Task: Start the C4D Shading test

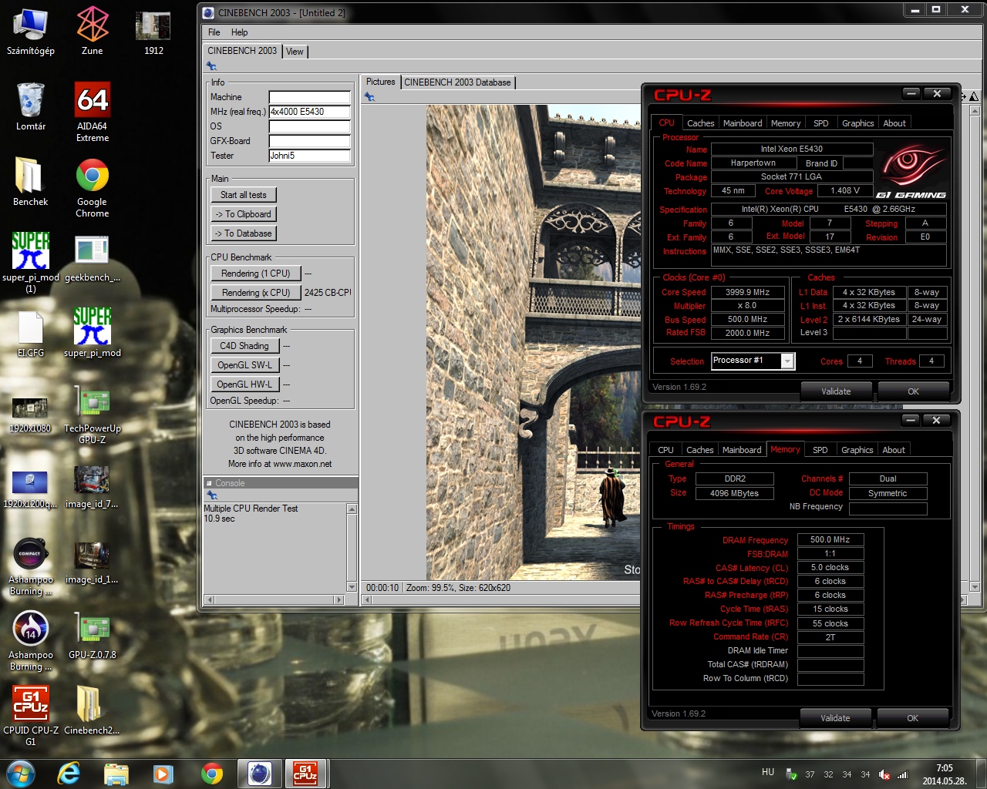Action: click(x=244, y=346)
